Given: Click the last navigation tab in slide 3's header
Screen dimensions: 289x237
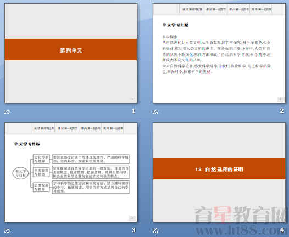Looking at the screenshot, I should [x=113, y=128].
